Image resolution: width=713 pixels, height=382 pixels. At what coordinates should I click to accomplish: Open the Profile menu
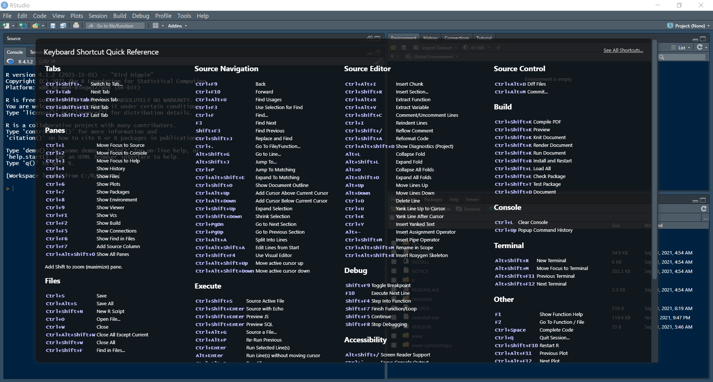(163, 16)
